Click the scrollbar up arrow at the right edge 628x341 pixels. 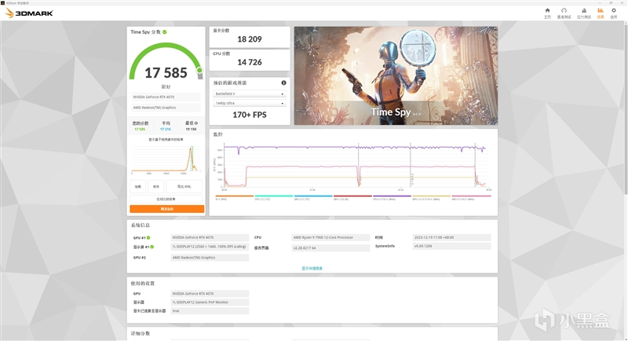point(626,23)
